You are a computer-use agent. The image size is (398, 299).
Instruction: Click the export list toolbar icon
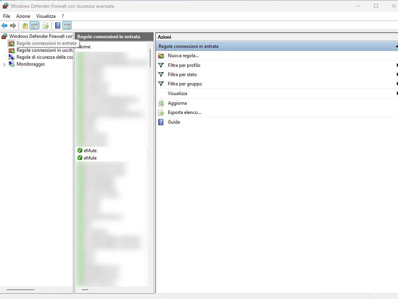46,25
